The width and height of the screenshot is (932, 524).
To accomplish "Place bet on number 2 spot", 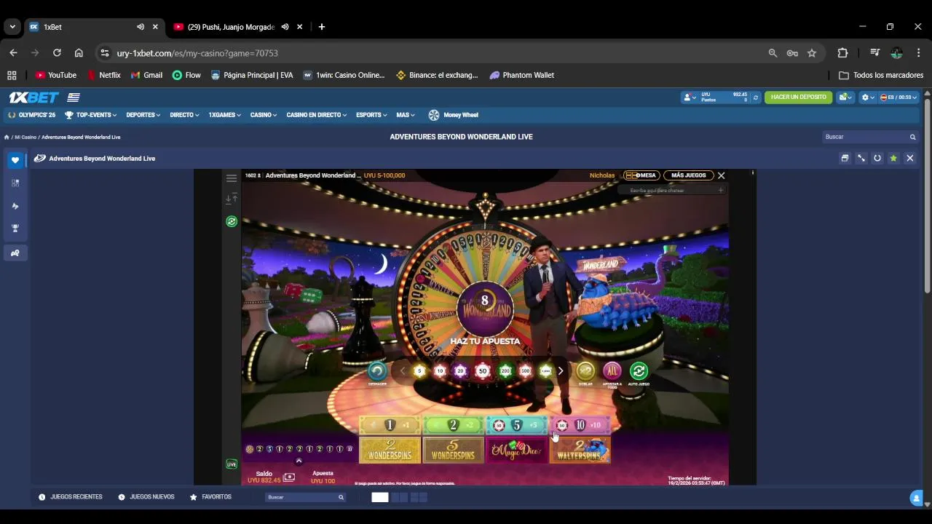I will (453, 425).
